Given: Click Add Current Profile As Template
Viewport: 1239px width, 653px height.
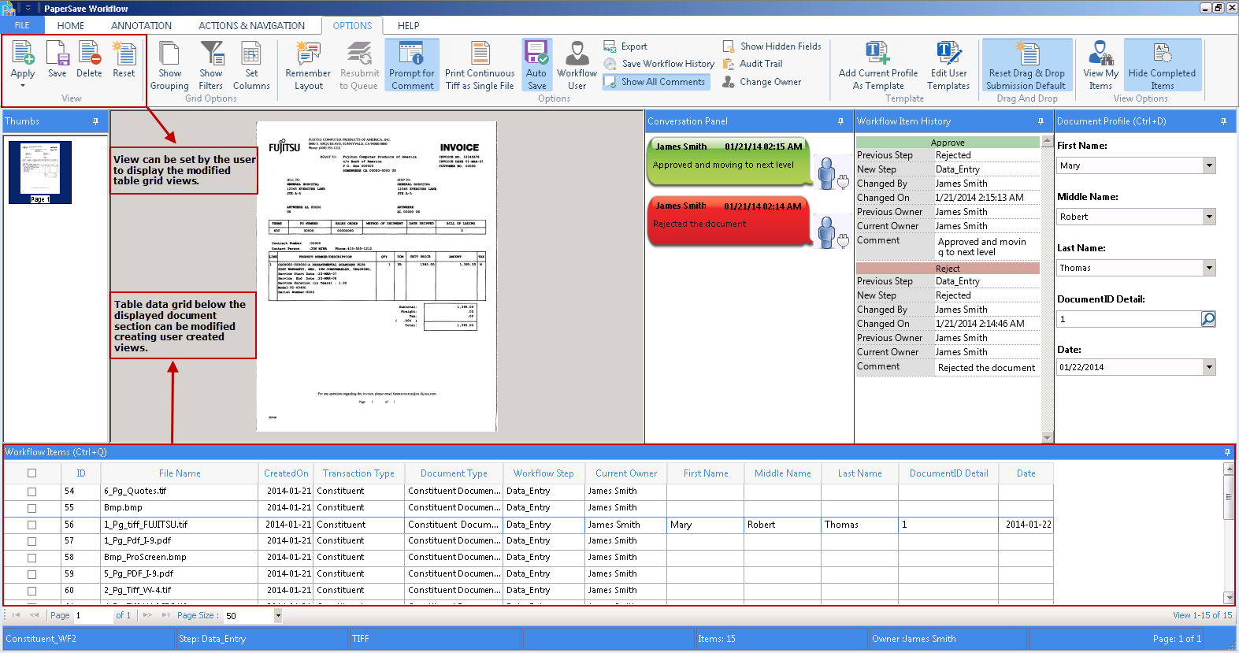Looking at the screenshot, I should tap(878, 65).
